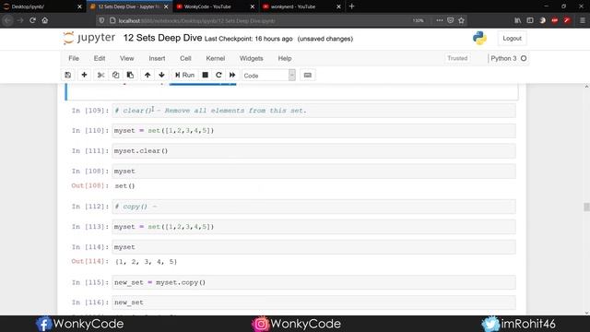Viewport: 590px width, 332px height.
Task: Click cell containing myset.clear()
Action: (313, 151)
